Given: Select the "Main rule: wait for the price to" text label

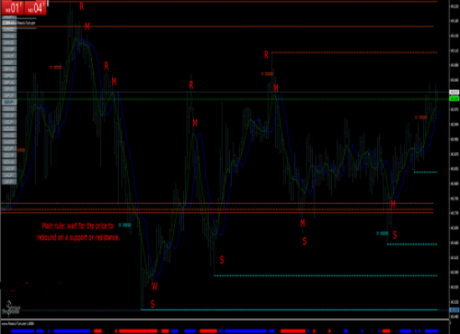Looking at the screenshot, I should coord(78,226).
